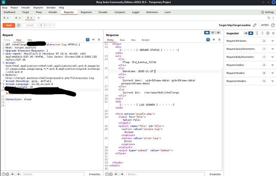This screenshot has width=276, height=176.
Task: Switch to the Decoder tab
Action: coord(103,12)
